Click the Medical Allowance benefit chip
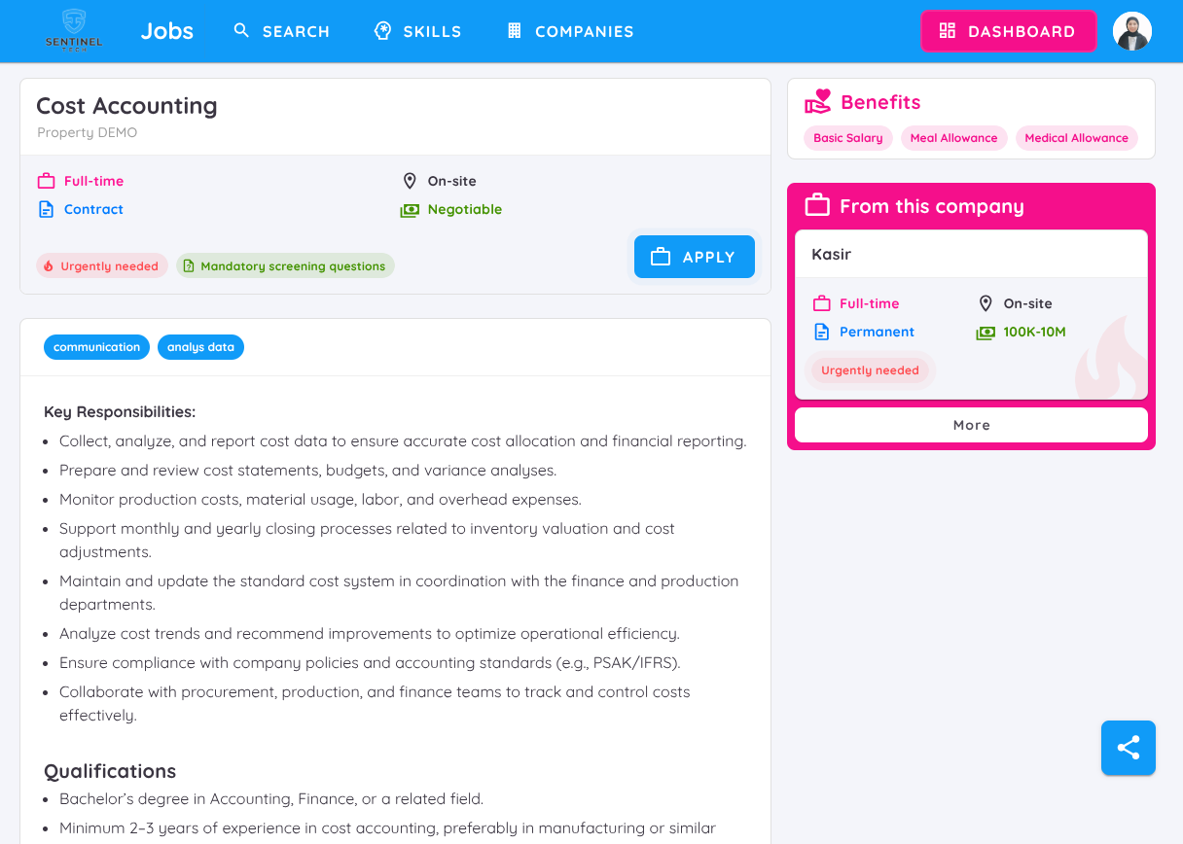1183x844 pixels. pos(1076,138)
